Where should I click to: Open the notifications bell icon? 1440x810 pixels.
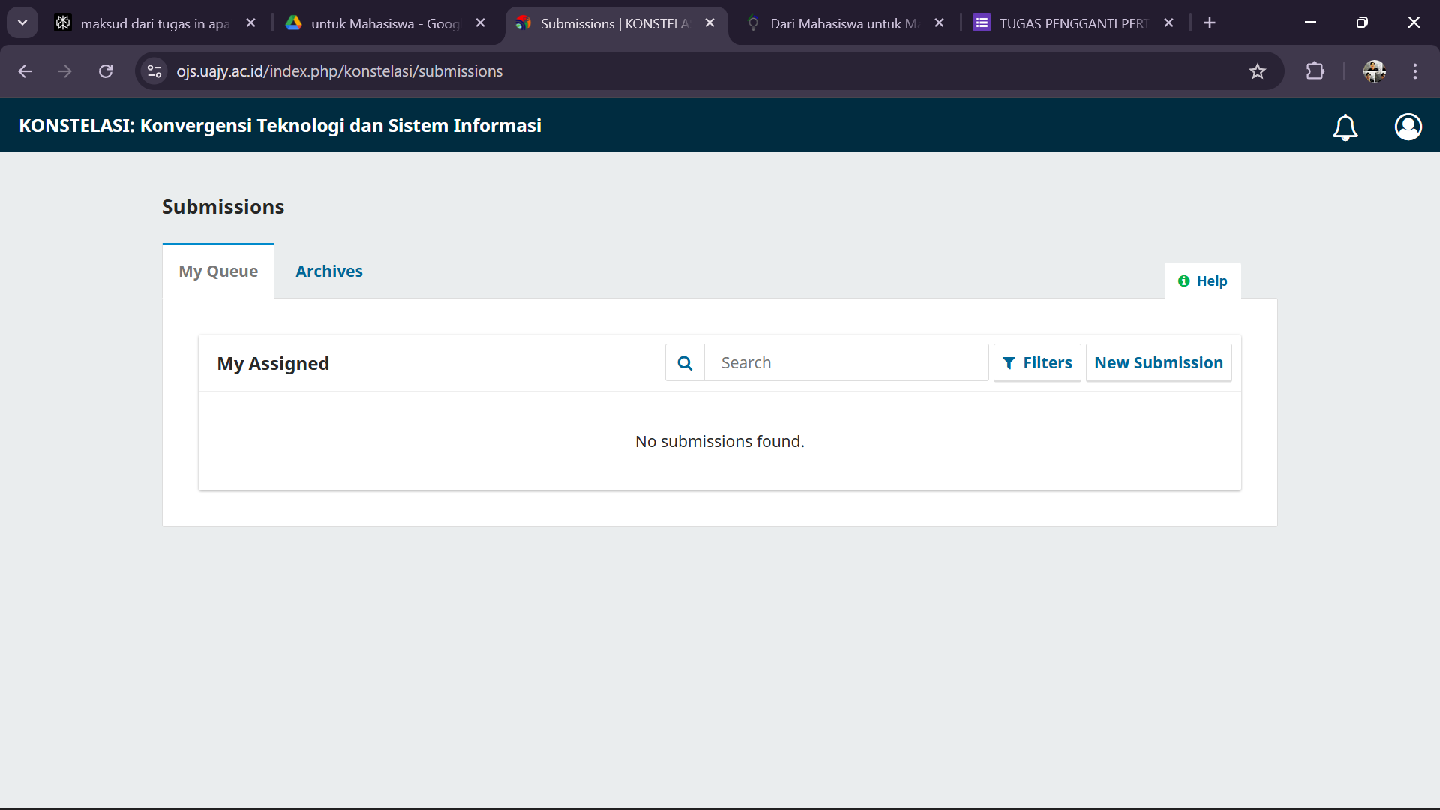pos(1345,127)
